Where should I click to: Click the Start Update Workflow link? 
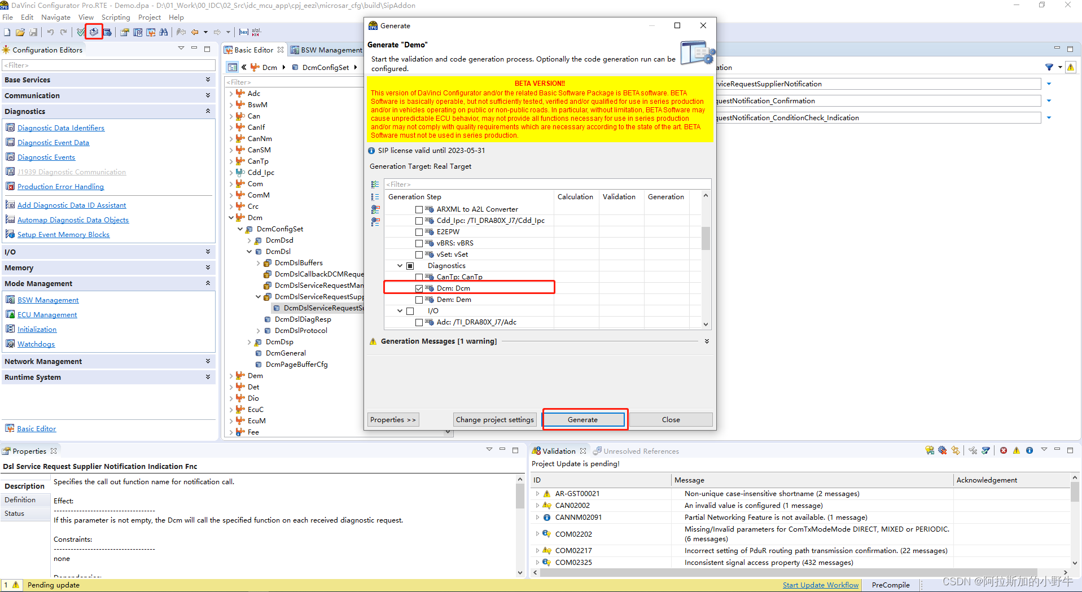821,585
